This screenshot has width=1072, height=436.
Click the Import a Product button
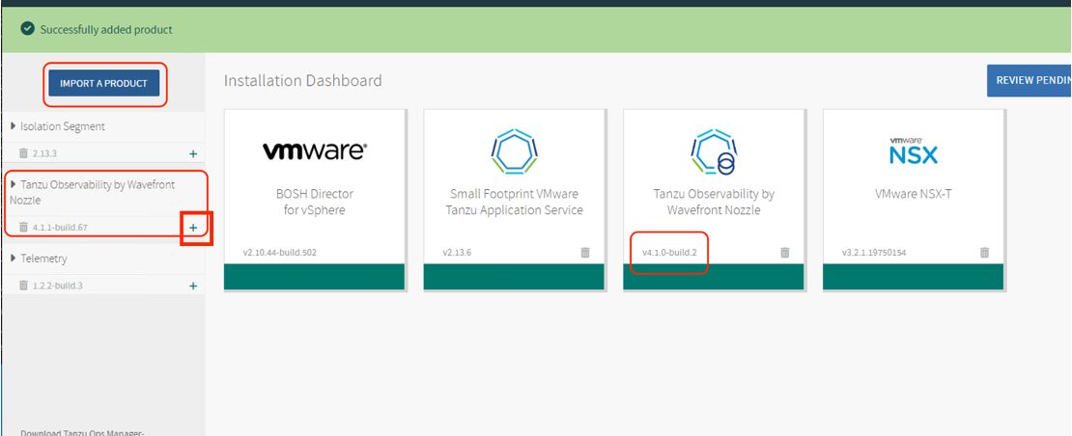(103, 84)
